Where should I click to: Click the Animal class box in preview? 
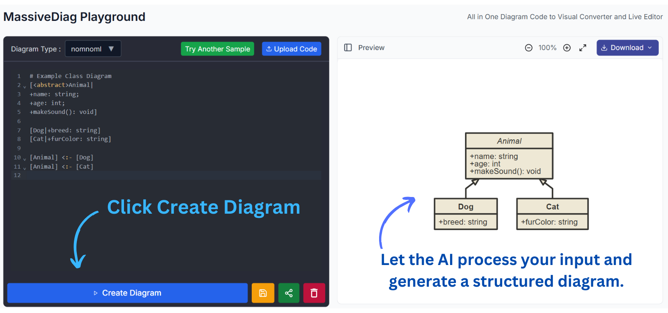pos(509,156)
